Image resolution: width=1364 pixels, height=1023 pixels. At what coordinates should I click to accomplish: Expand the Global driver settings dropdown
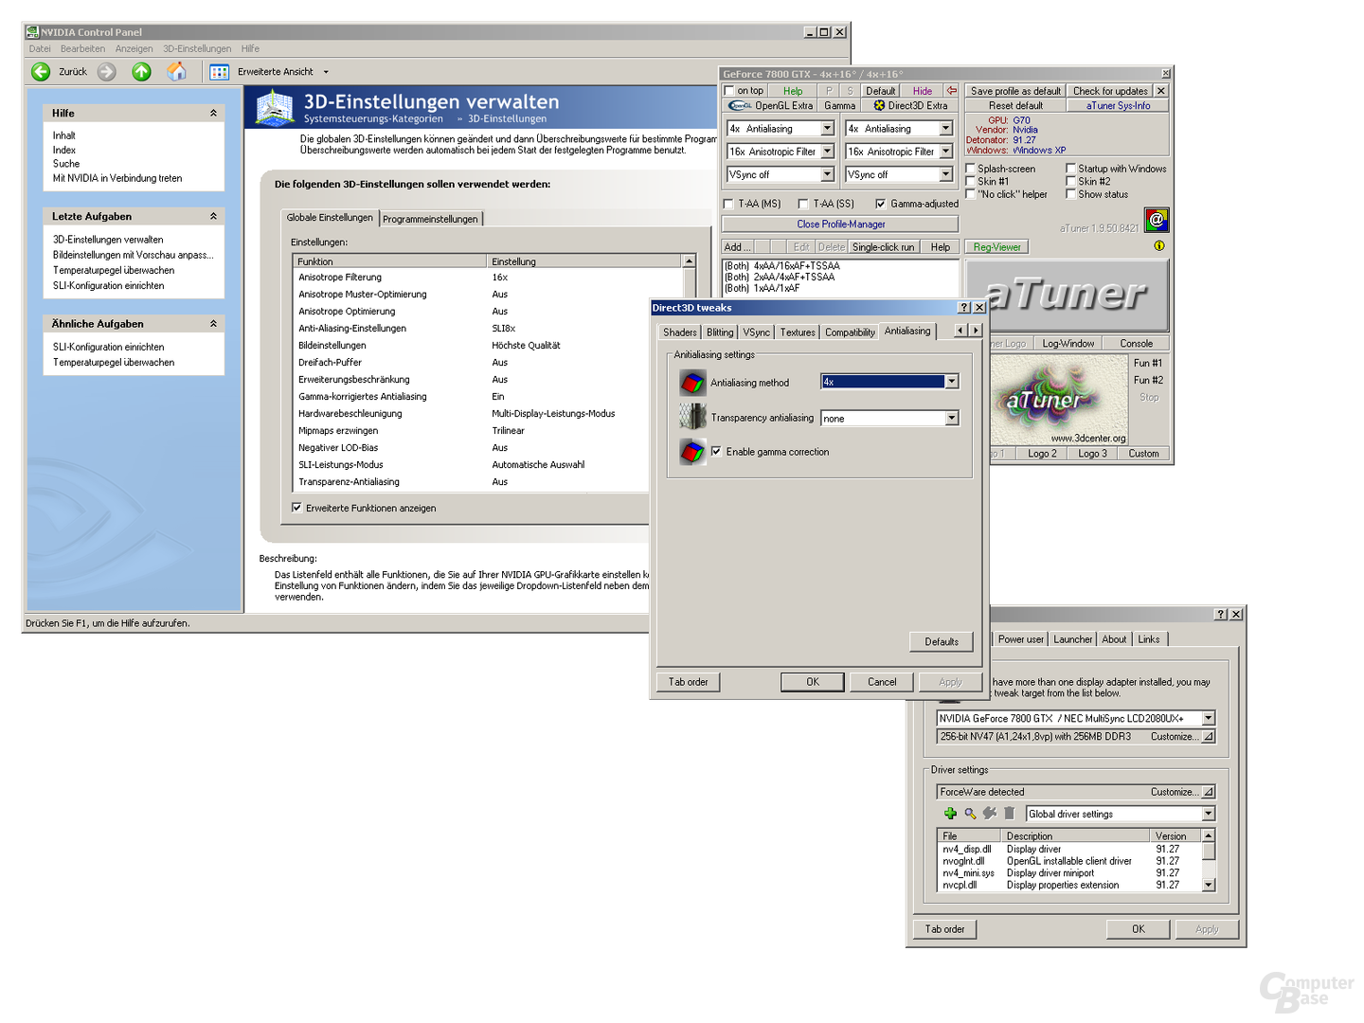coord(1209,814)
